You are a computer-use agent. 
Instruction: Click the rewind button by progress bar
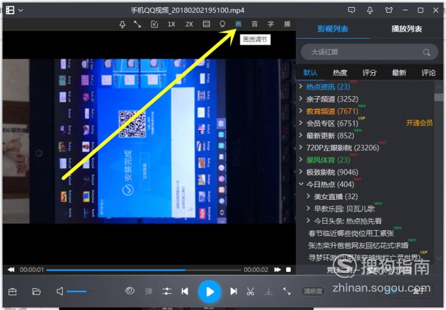(x=11, y=269)
